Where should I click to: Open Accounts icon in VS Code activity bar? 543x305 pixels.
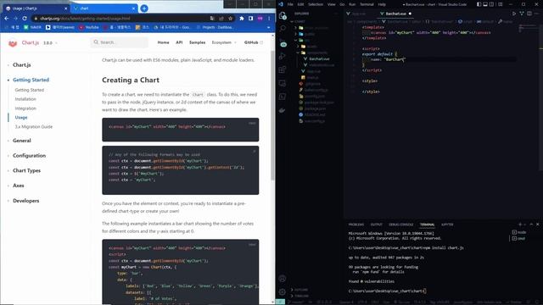point(283,279)
